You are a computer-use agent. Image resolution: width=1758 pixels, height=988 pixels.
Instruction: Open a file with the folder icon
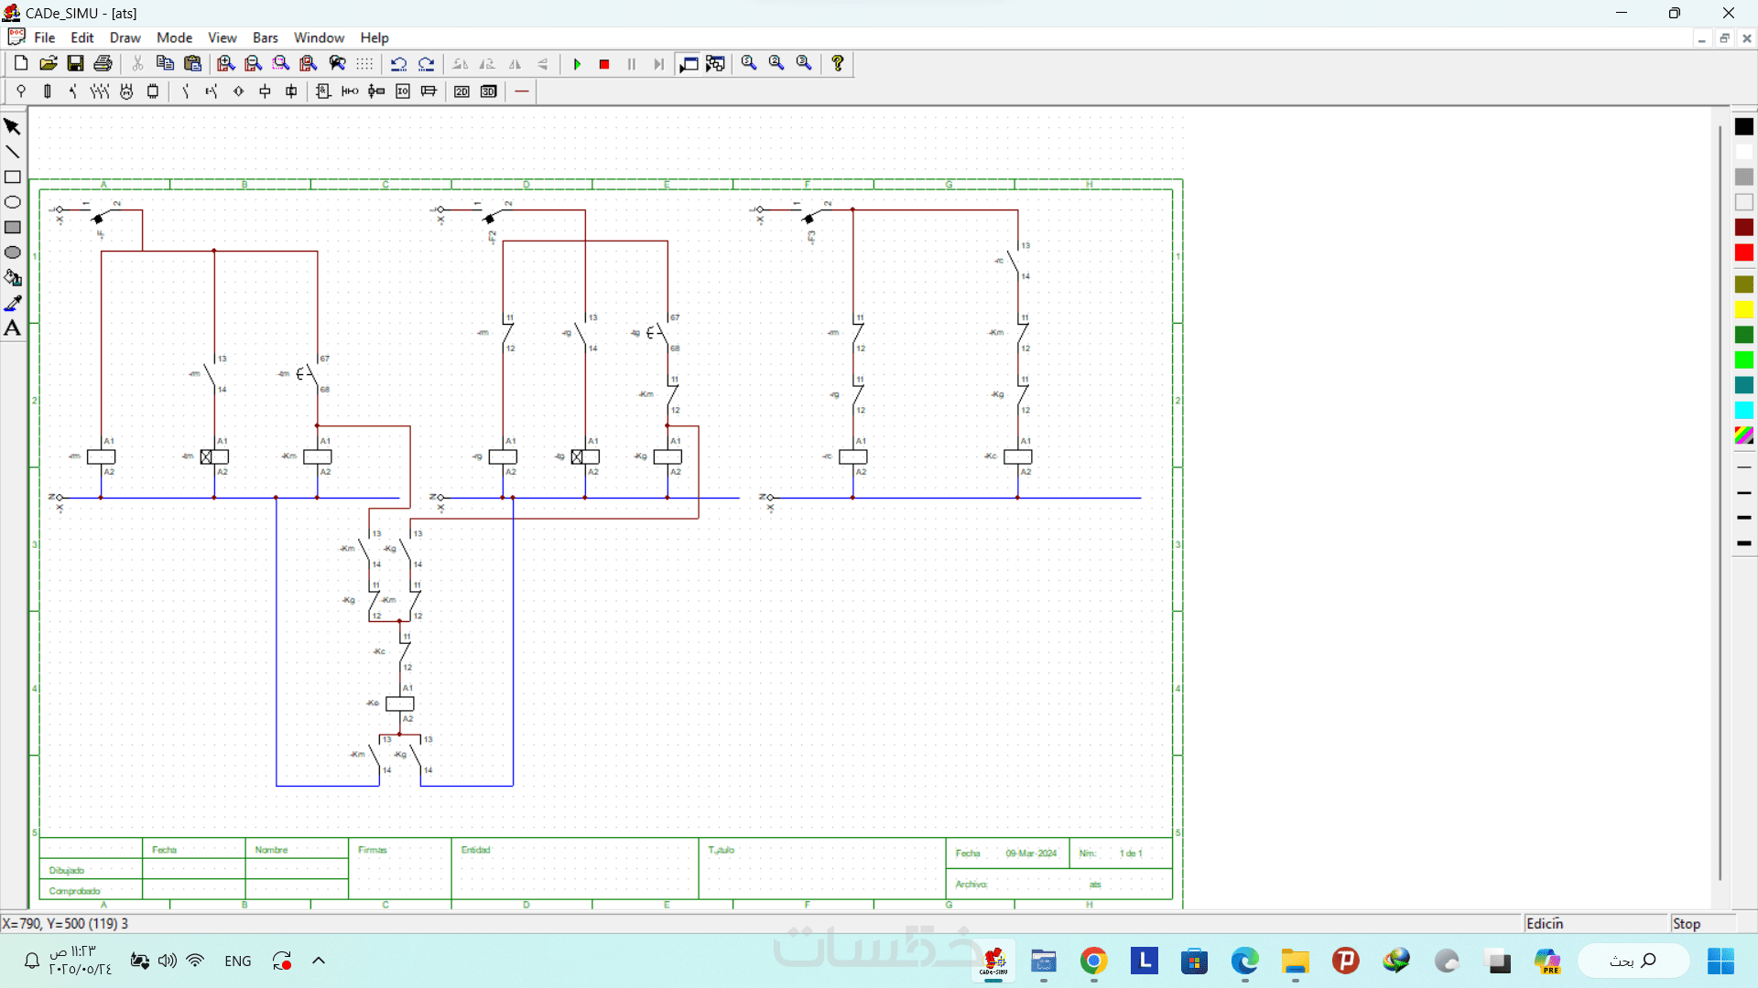[49, 63]
